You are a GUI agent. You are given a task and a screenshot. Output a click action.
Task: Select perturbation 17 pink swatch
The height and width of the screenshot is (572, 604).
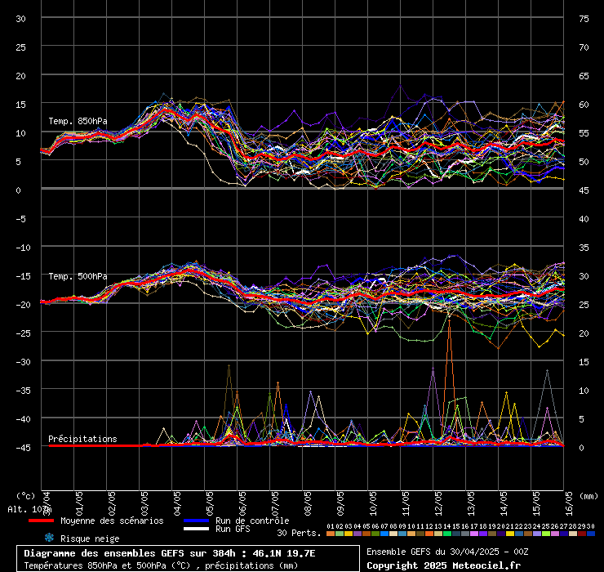coord(474,534)
